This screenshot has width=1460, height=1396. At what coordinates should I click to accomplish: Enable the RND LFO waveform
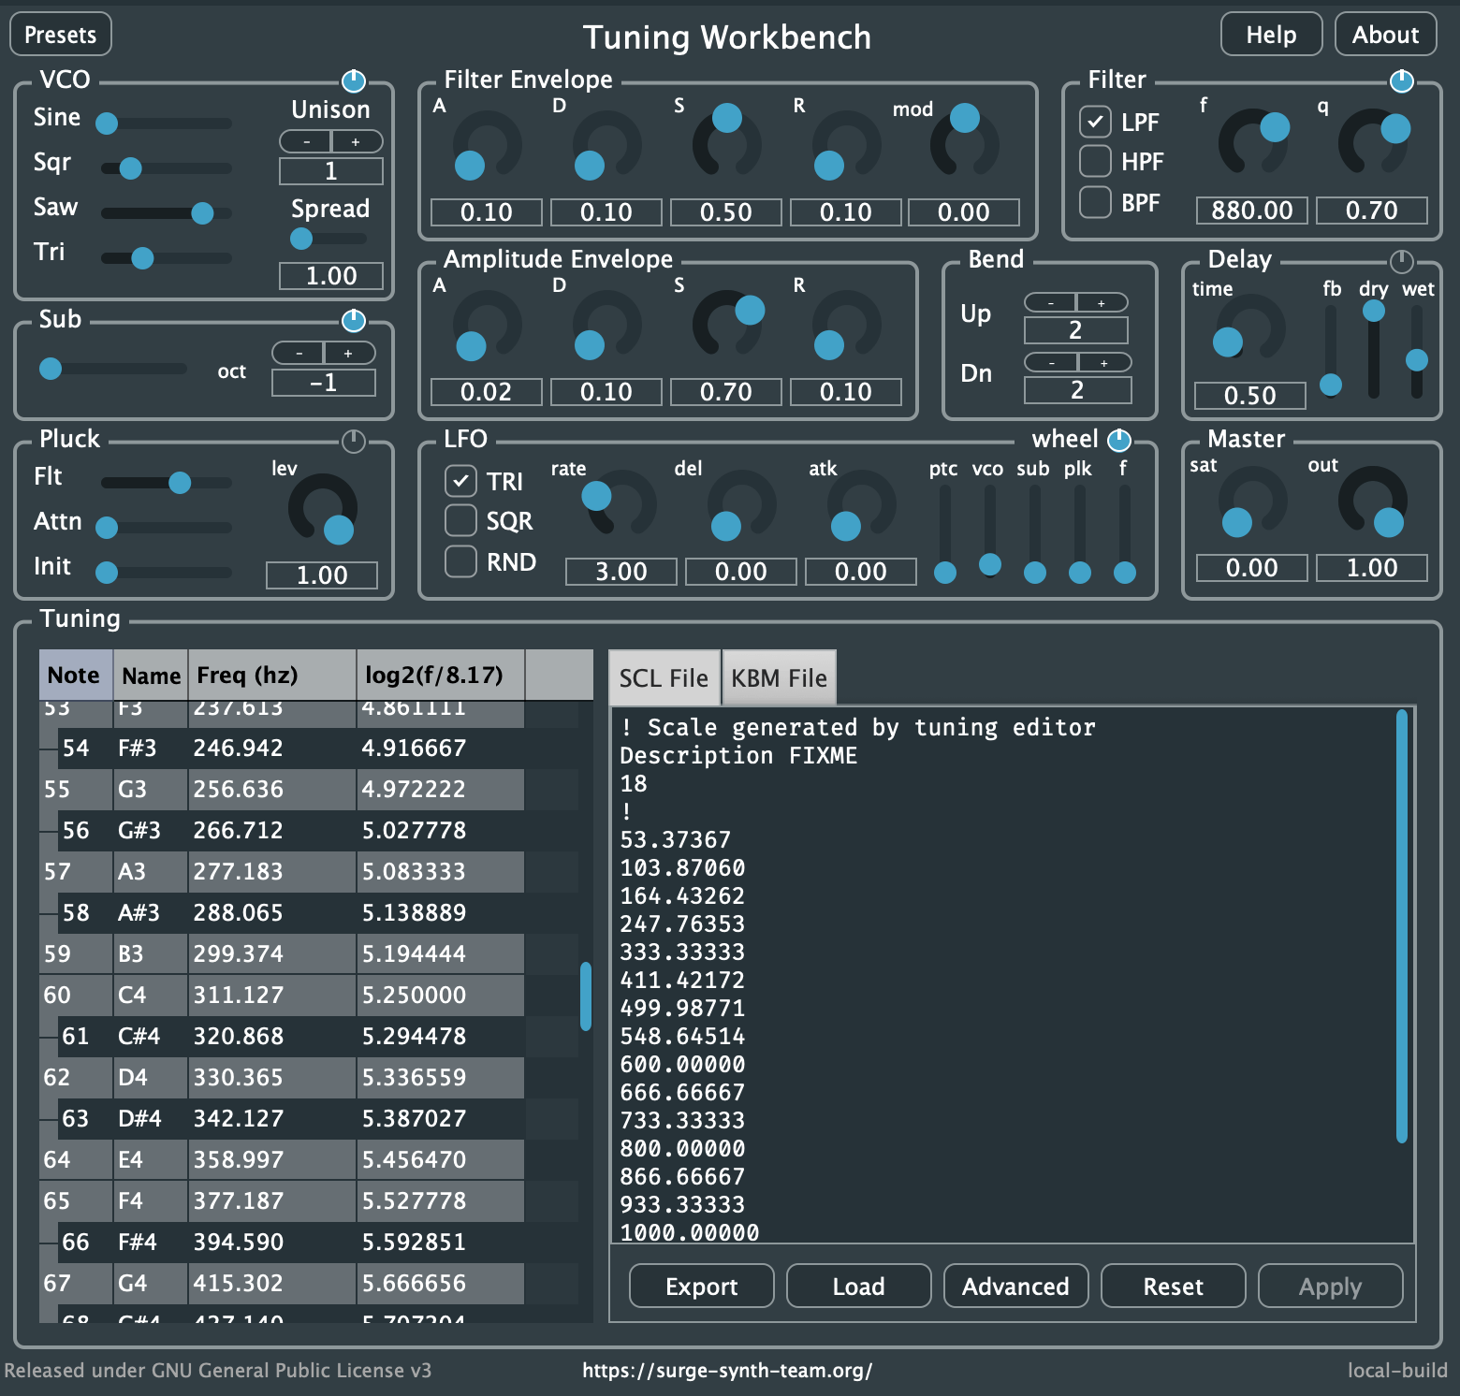click(460, 561)
